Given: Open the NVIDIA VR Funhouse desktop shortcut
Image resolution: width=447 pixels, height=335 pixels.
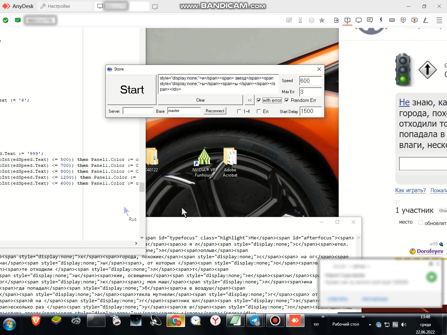Looking at the screenshot, I should coord(204,162).
